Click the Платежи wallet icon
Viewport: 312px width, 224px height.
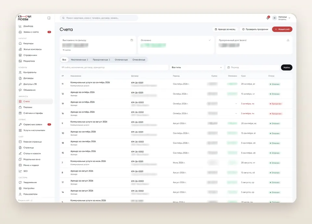point(20,107)
